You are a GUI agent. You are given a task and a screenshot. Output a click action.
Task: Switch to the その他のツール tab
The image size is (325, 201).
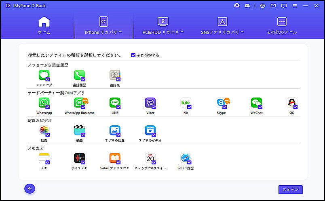click(x=282, y=25)
